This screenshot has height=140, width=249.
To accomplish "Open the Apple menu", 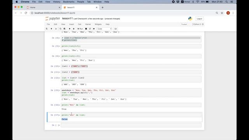I will pyautogui.click(x=17, y=2).
